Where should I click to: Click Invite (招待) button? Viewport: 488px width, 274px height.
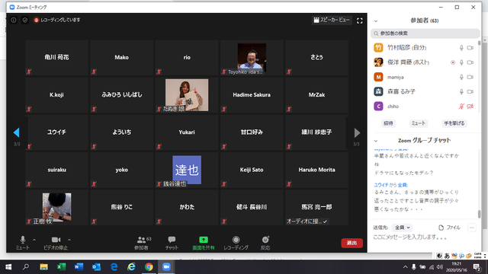click(388, 123)
